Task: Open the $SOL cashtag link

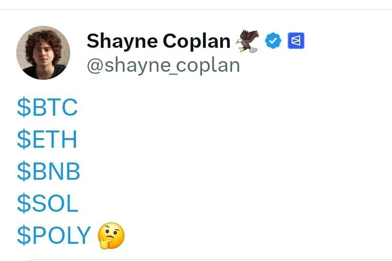Action: coord(47,204)
